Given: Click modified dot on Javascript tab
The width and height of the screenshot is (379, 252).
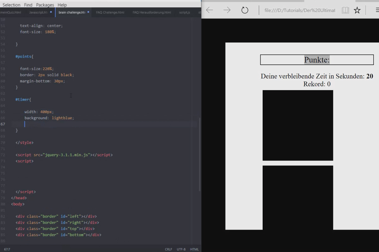Looking at the screenshot, I should pos(51,12).
